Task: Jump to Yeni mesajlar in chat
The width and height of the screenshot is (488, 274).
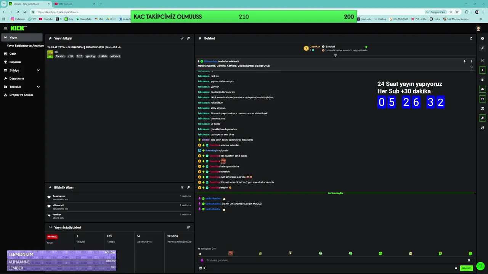Action: 335,193
